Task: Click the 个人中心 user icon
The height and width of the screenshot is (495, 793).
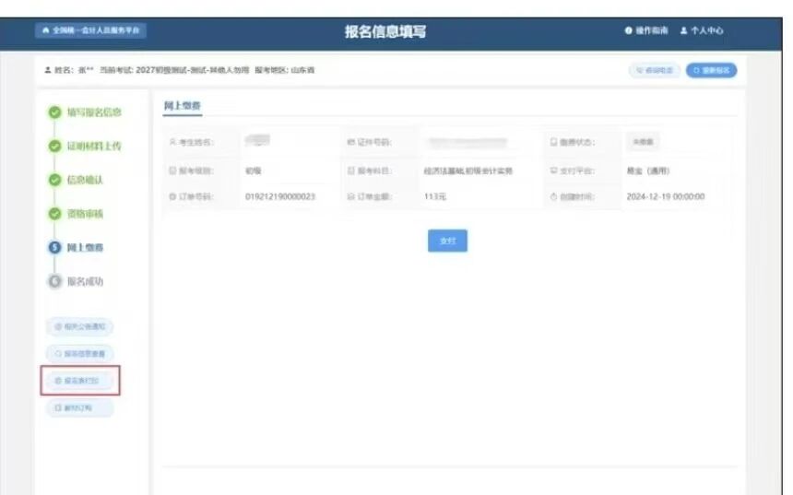Action: click(683, 31)
